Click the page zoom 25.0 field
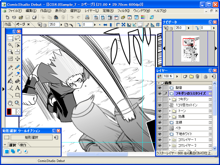Screen dimensions: 220x165 (x=54, y=24)
